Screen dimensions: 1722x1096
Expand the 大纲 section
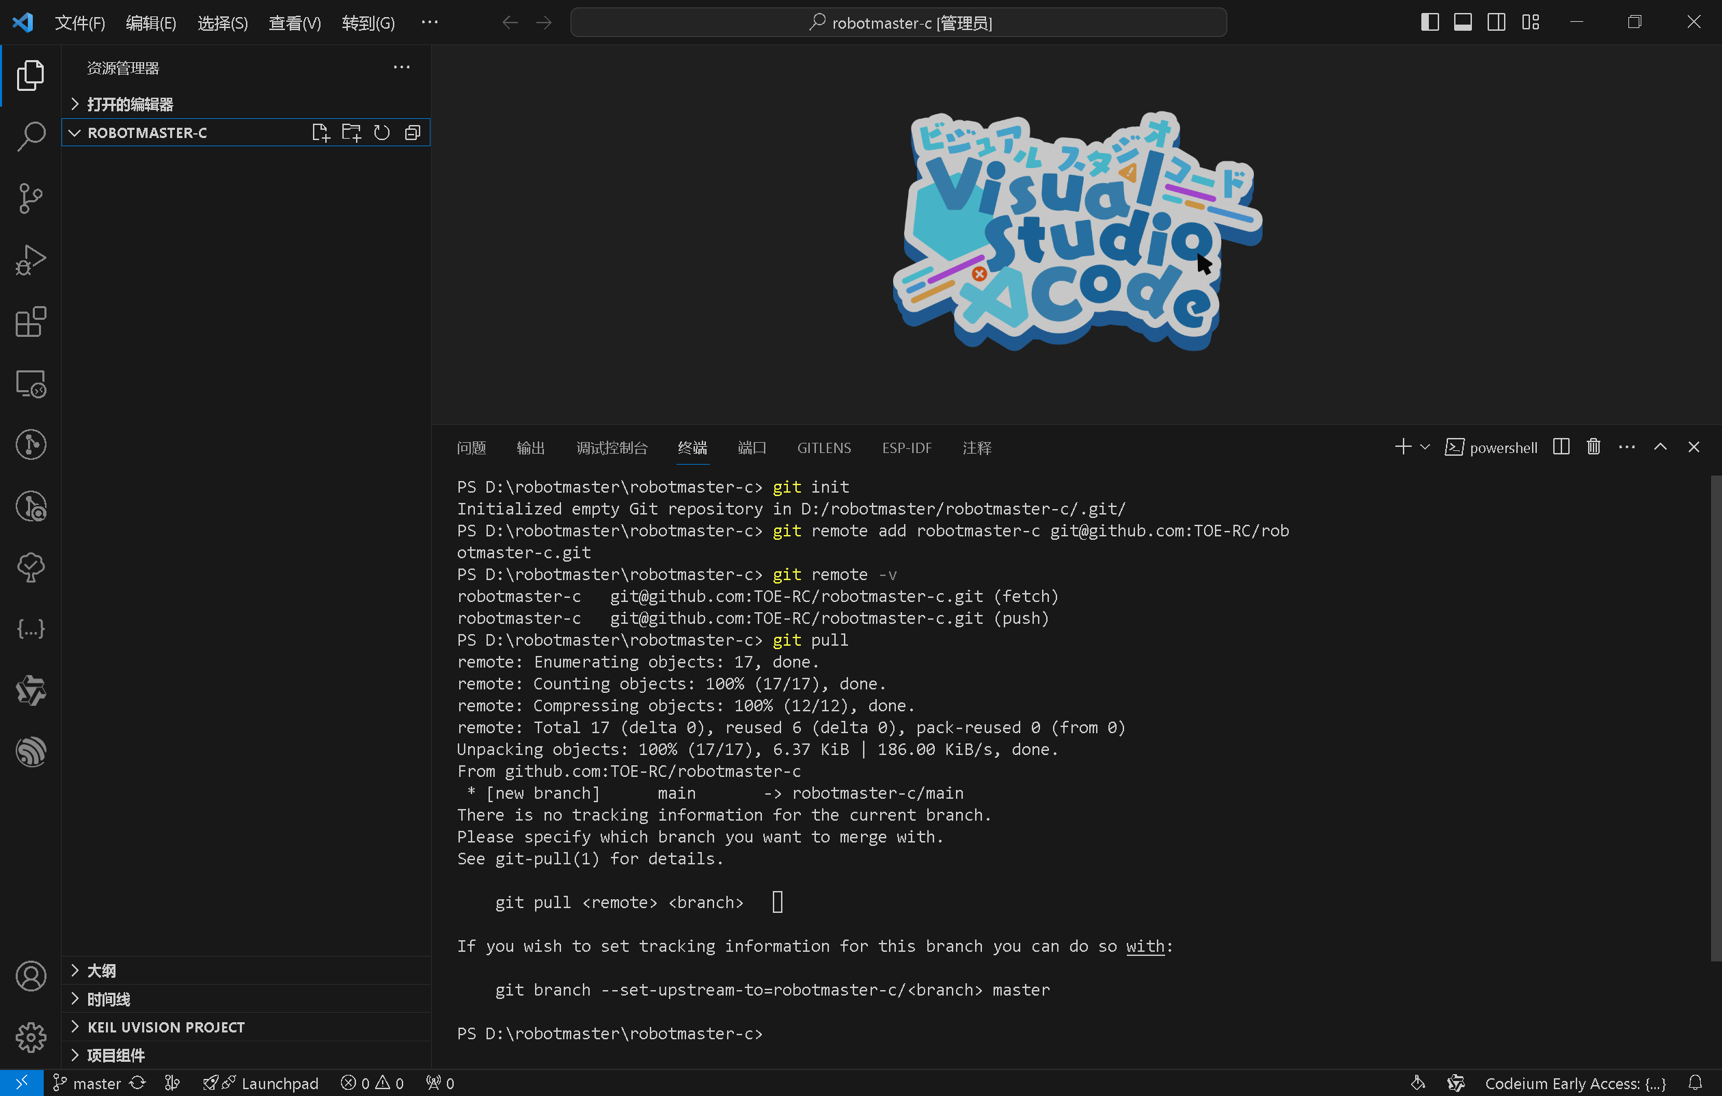pyautogui.click(x=246, y=970)
